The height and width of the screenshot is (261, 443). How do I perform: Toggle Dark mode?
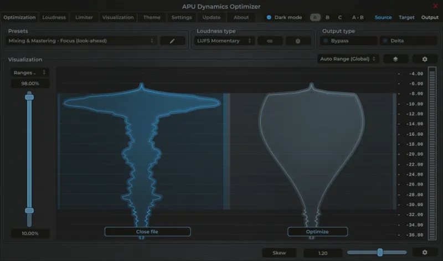point(284,17)
